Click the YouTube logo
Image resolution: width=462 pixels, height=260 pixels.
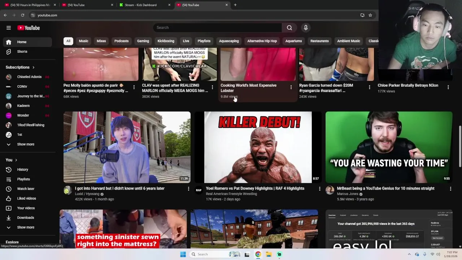tap(29, 28)
